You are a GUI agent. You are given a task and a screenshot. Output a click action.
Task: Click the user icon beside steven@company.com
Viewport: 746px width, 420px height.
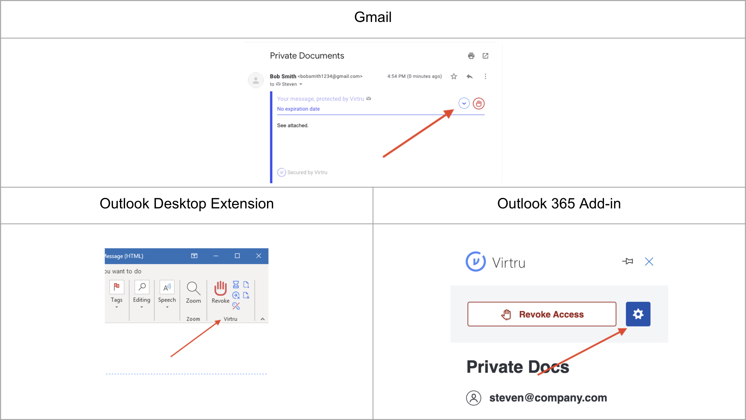coord(474,398)
